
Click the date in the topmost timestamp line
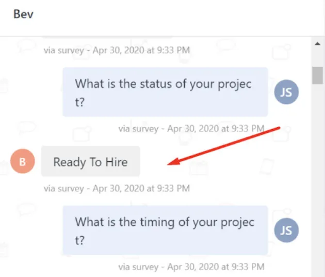[x=141, y=50]
